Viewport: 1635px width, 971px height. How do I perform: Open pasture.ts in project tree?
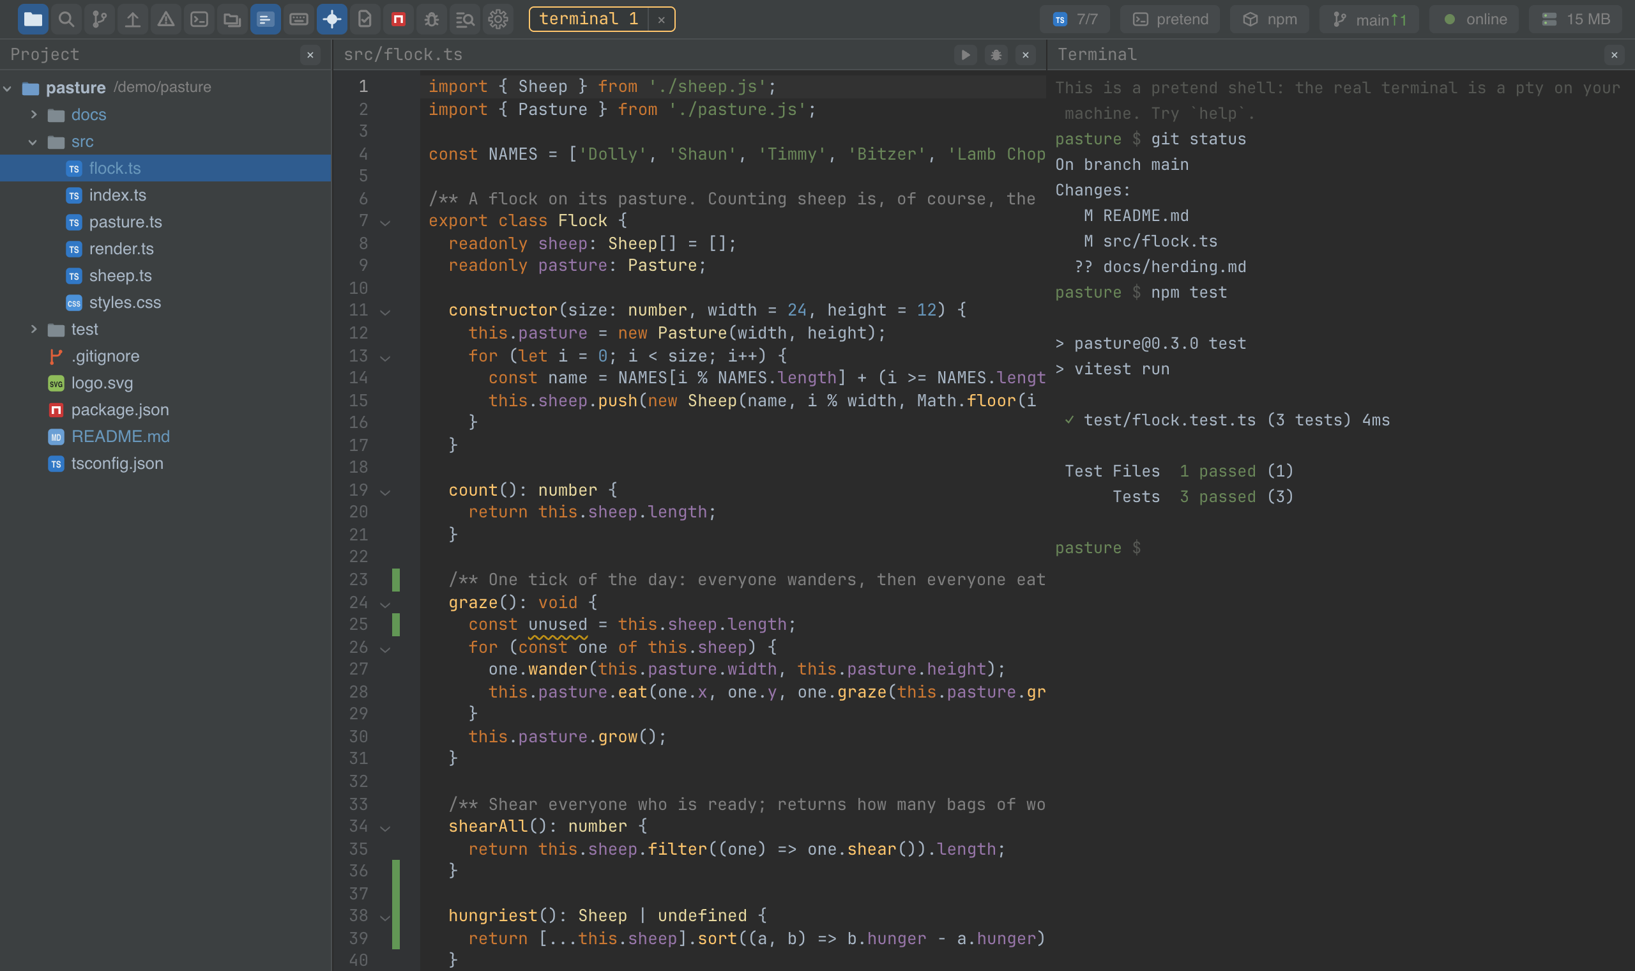(x=165, y=222)
